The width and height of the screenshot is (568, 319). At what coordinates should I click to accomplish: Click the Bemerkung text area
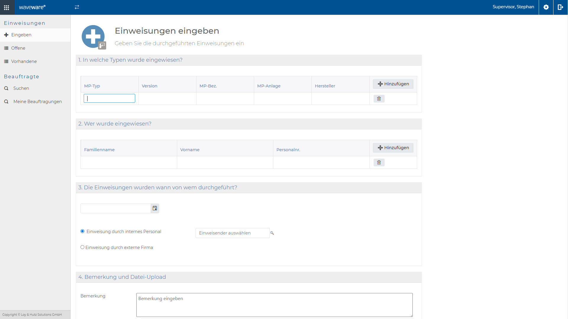pyautogui.click(x=274, y=305)
